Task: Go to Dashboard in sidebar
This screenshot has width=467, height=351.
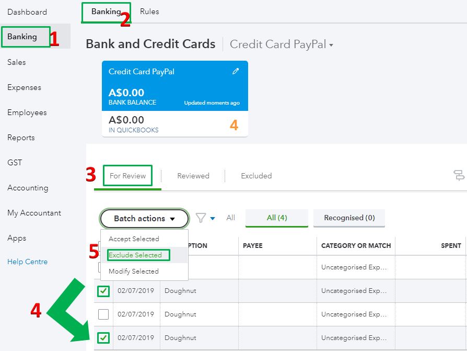Action: click(x=27, y=12)
